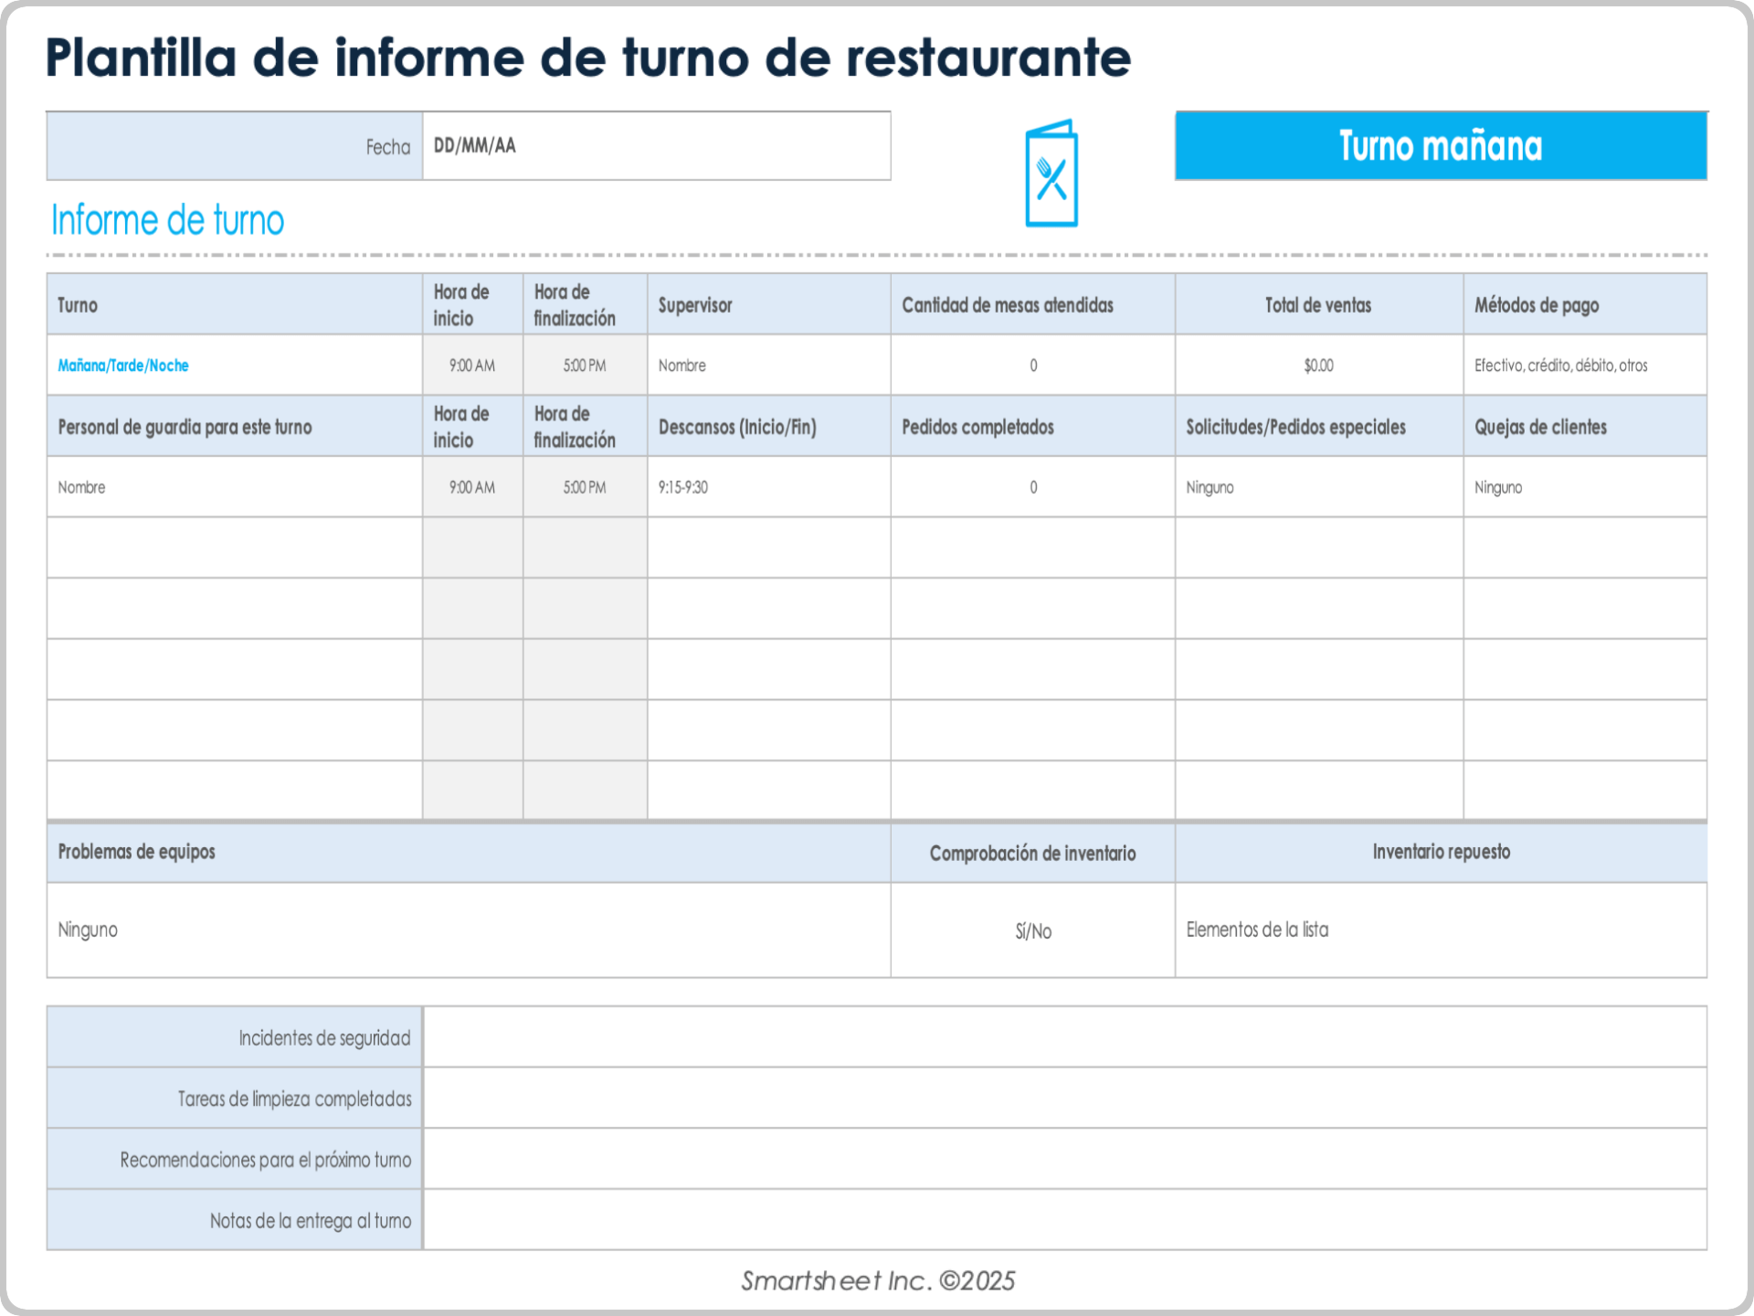Click the Informe de turno heading

tap(168, 220)
